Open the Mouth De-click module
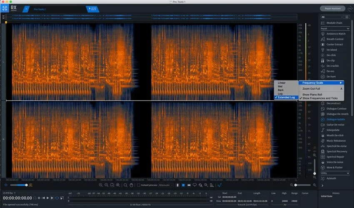The height and width of the screenshot is (208, 354). click(332, 135)
